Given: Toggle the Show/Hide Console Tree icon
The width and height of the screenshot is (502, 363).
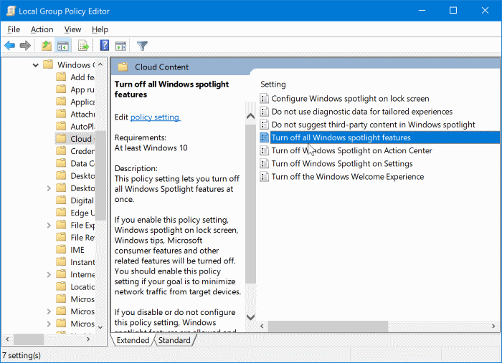Looking at the screenshot, I should 63,46.
